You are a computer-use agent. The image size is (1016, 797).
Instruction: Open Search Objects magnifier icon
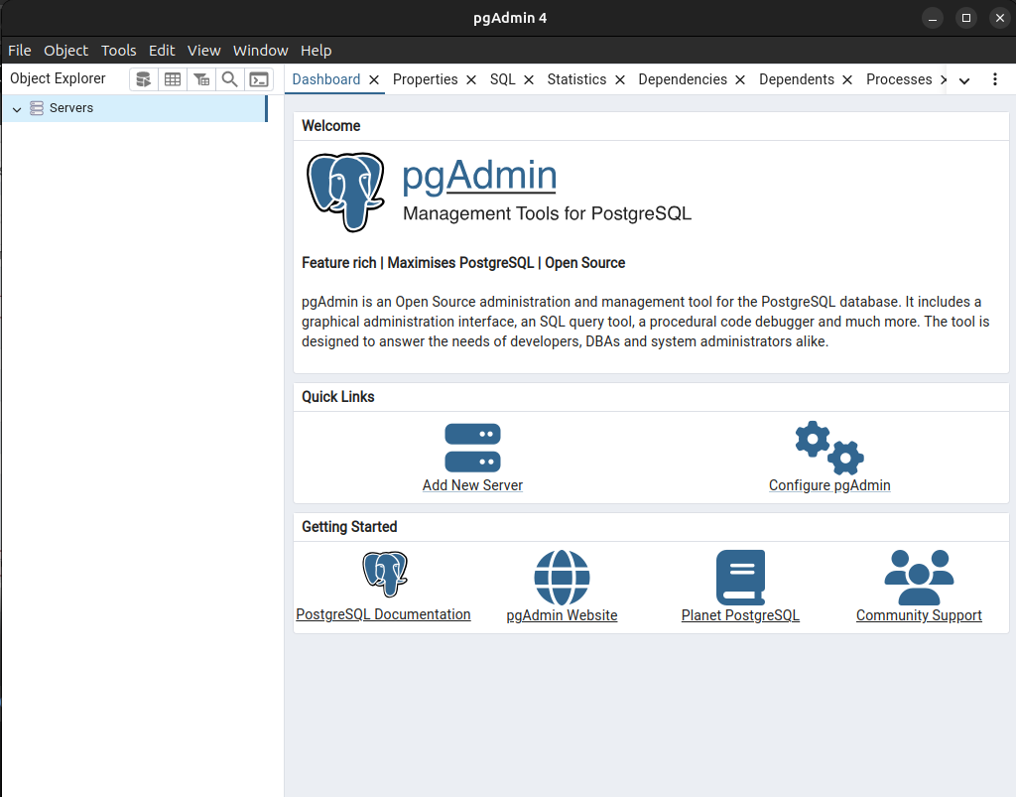point(229,79)
